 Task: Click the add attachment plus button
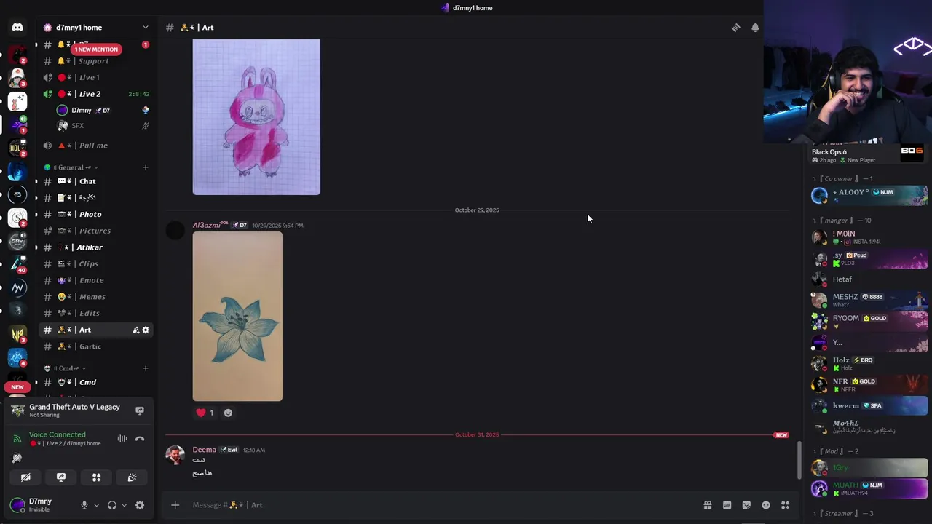point(175,505)
